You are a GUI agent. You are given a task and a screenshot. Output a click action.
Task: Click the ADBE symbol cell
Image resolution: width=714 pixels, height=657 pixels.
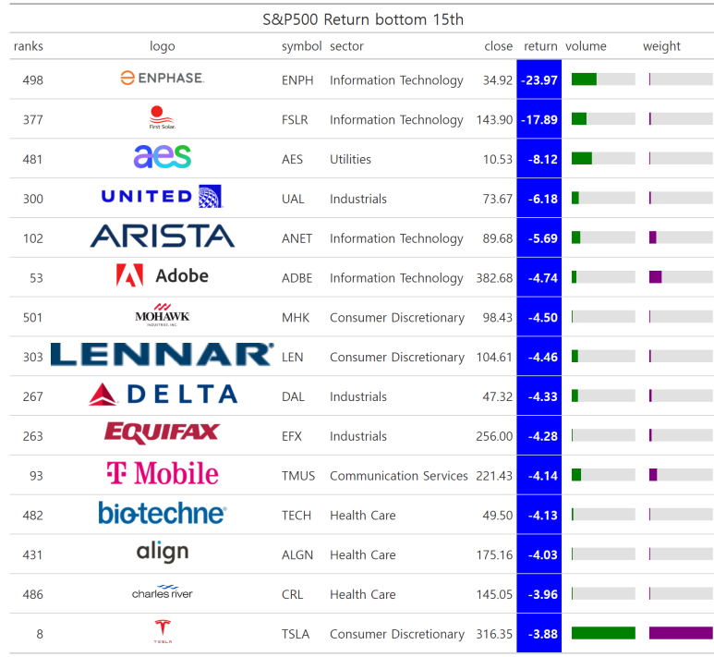pos(296,278)
